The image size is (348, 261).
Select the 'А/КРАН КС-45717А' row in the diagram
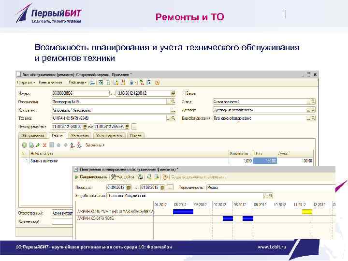pyautogui.click(x=115, y=212)
